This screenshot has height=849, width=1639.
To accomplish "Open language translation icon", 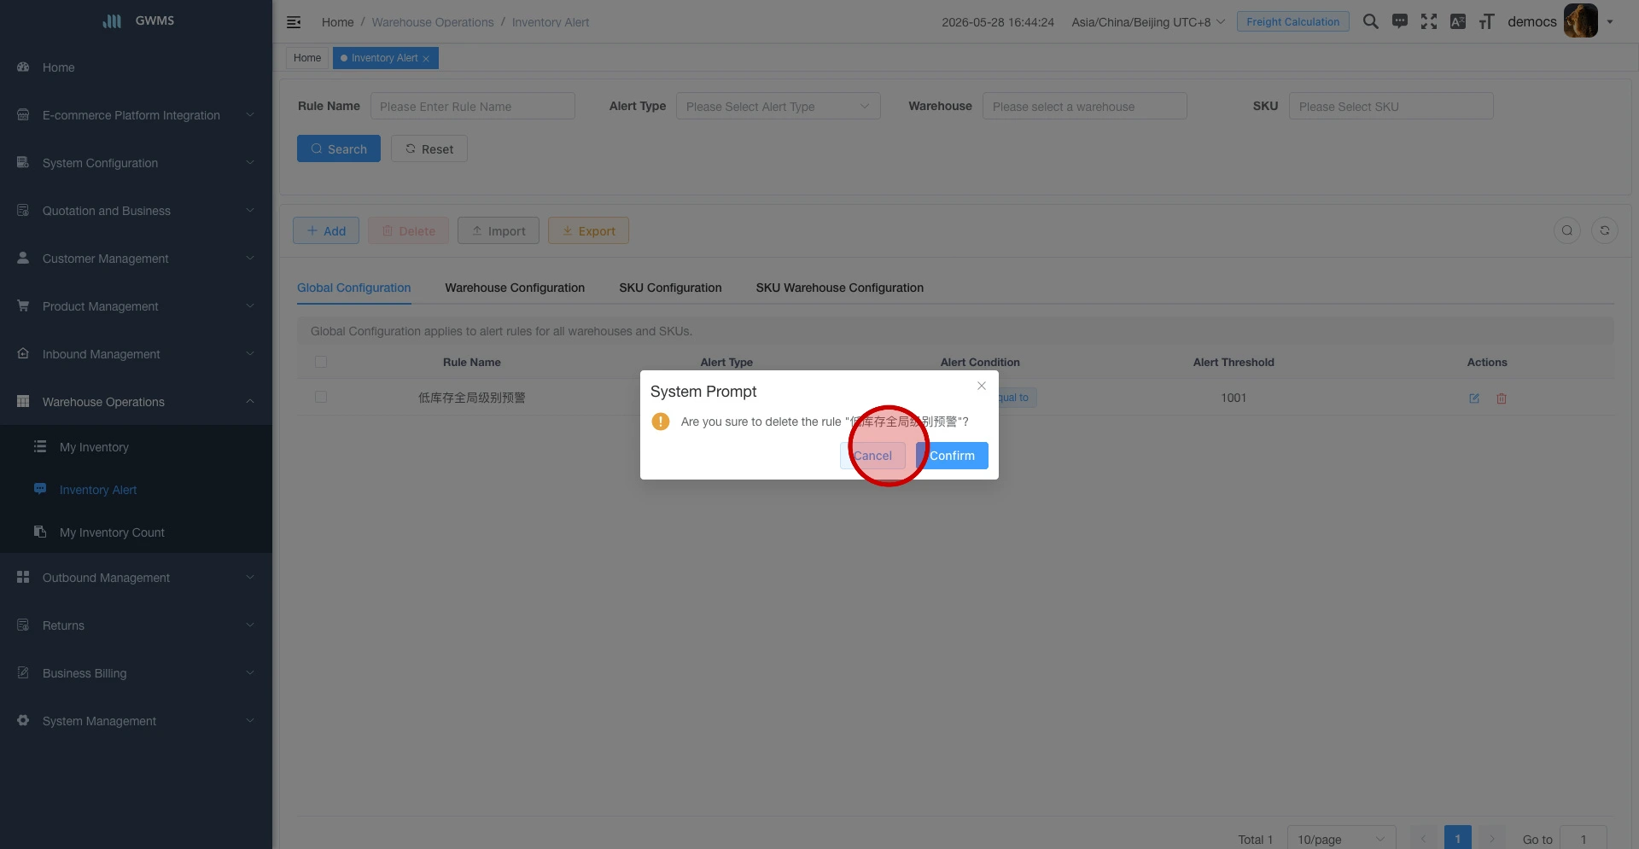I will click(x=1458, y=21).
